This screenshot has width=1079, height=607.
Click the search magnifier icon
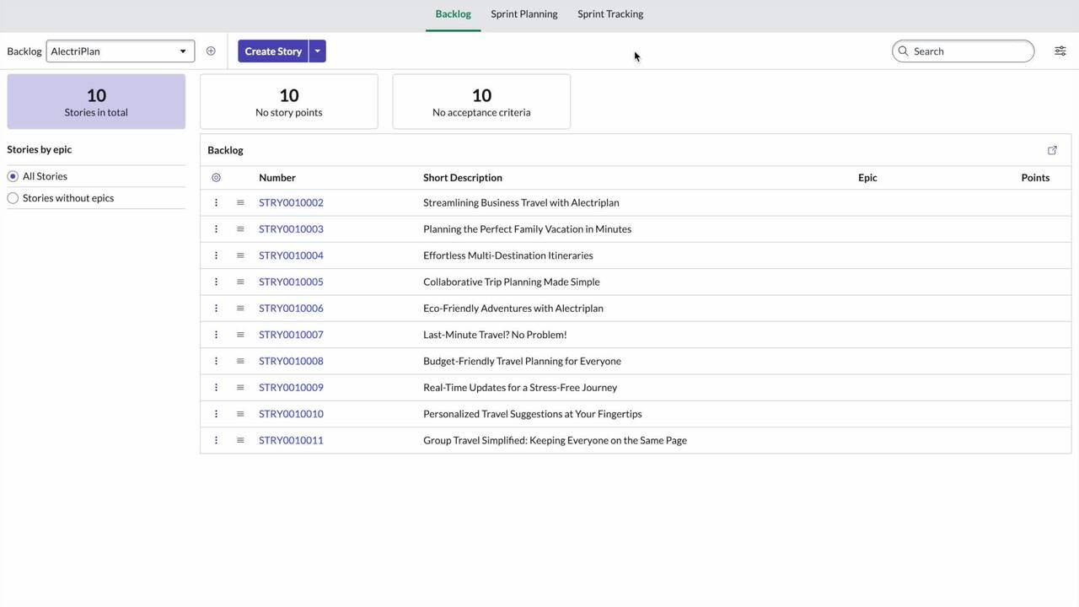903,51
